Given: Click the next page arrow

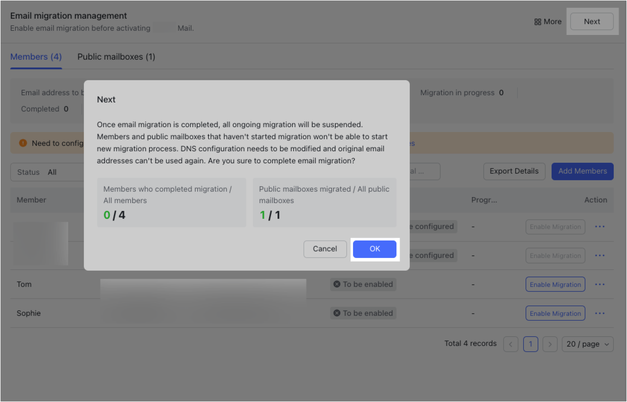Looking at the screenshot, I should click(x=550, y=344).
